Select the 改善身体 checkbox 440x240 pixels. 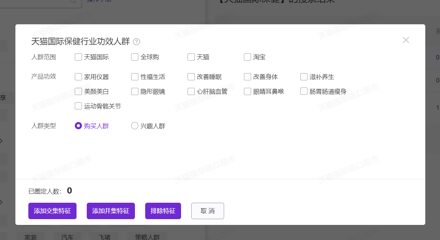247,77
